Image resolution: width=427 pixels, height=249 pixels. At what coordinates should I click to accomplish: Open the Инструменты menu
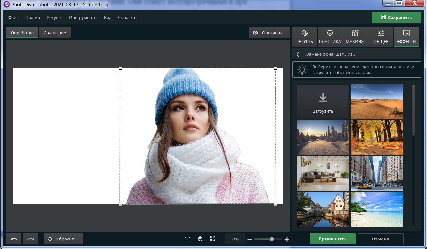coord(83,17)
